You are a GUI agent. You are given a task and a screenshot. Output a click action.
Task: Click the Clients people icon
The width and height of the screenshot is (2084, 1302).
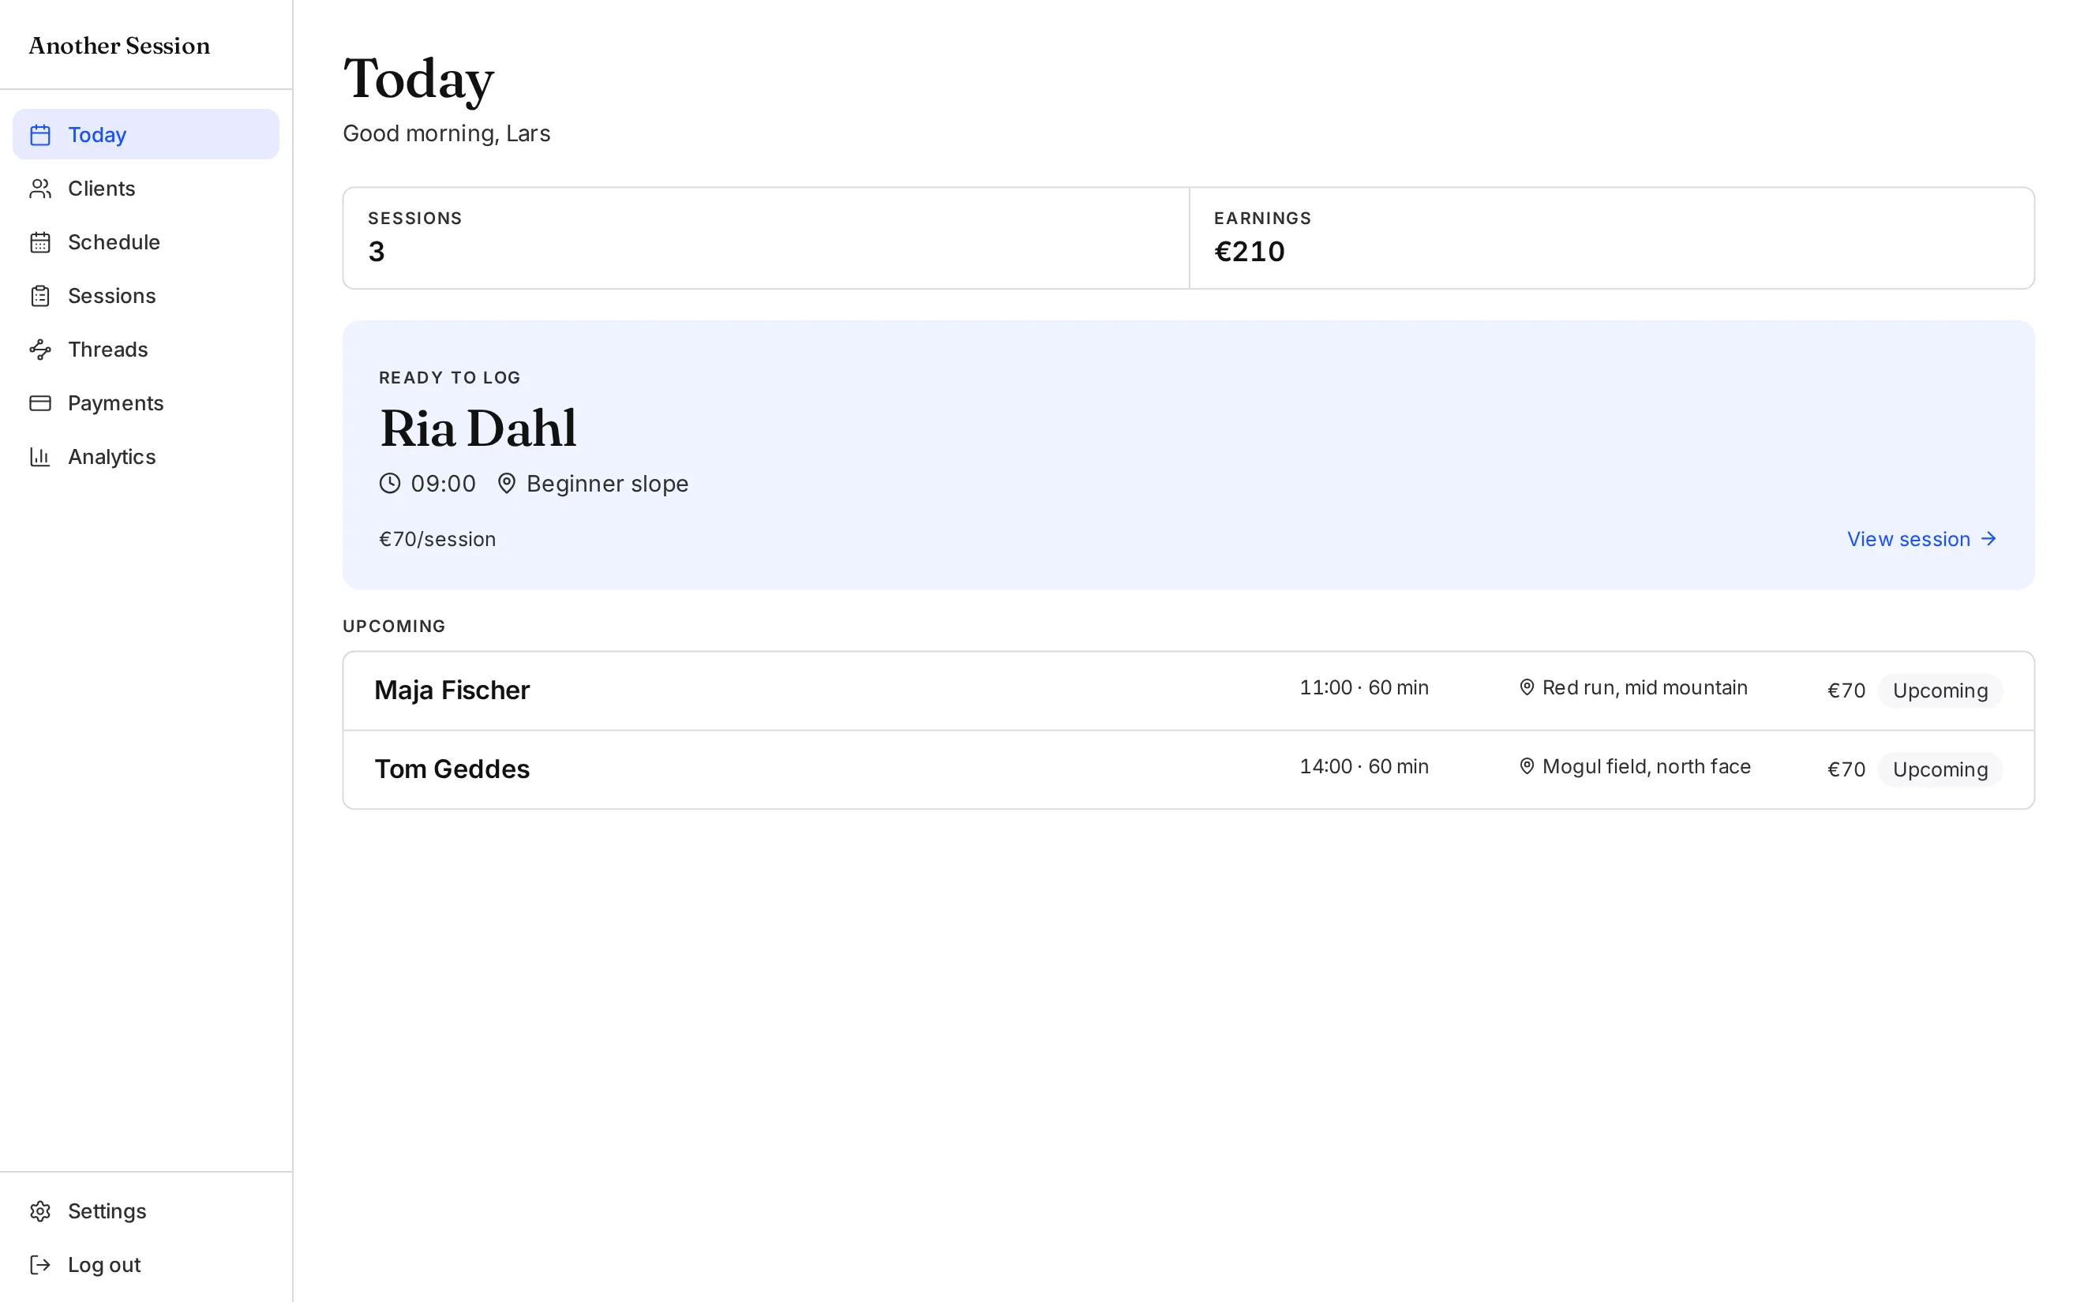coord(40,189)
